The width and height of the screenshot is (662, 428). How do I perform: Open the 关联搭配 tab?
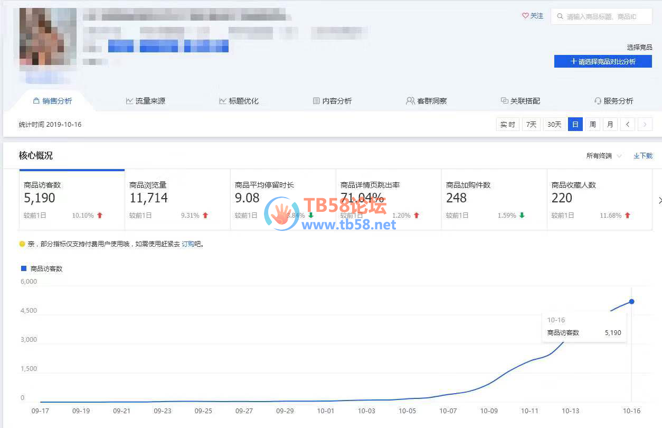click(520, 101)
